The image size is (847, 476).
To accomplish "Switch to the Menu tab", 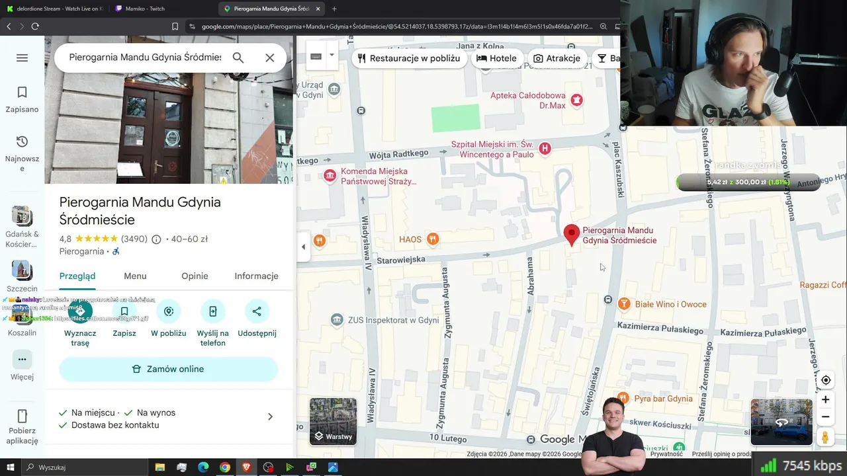I will (135, 276).
